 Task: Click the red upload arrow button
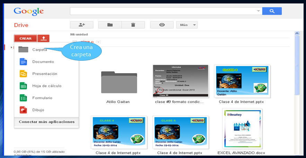point(43,38)
